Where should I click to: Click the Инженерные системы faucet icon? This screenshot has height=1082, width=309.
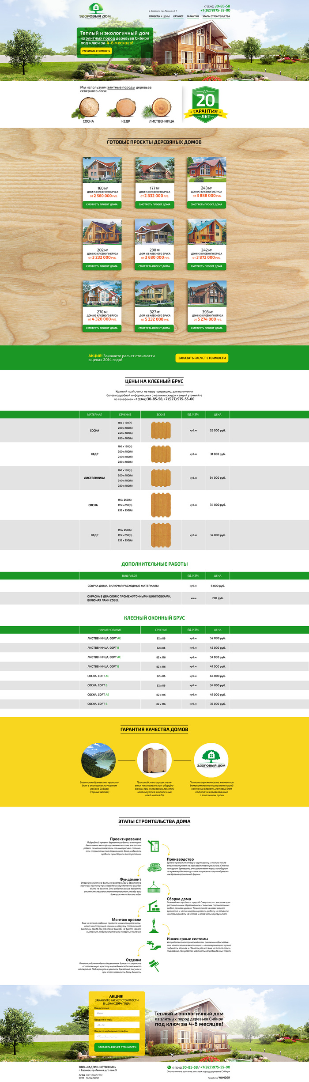pos(154,945)
